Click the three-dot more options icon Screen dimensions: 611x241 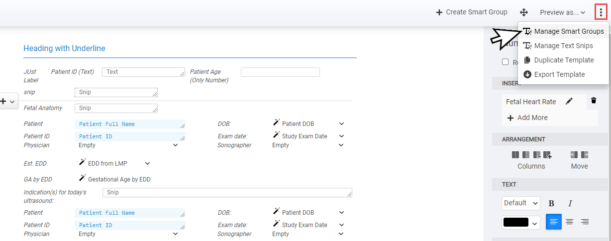[x=601, y=12]
